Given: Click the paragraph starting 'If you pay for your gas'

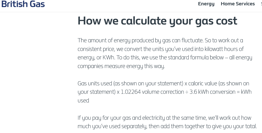Looking at the screenshot, I should (x=167, y=122).
